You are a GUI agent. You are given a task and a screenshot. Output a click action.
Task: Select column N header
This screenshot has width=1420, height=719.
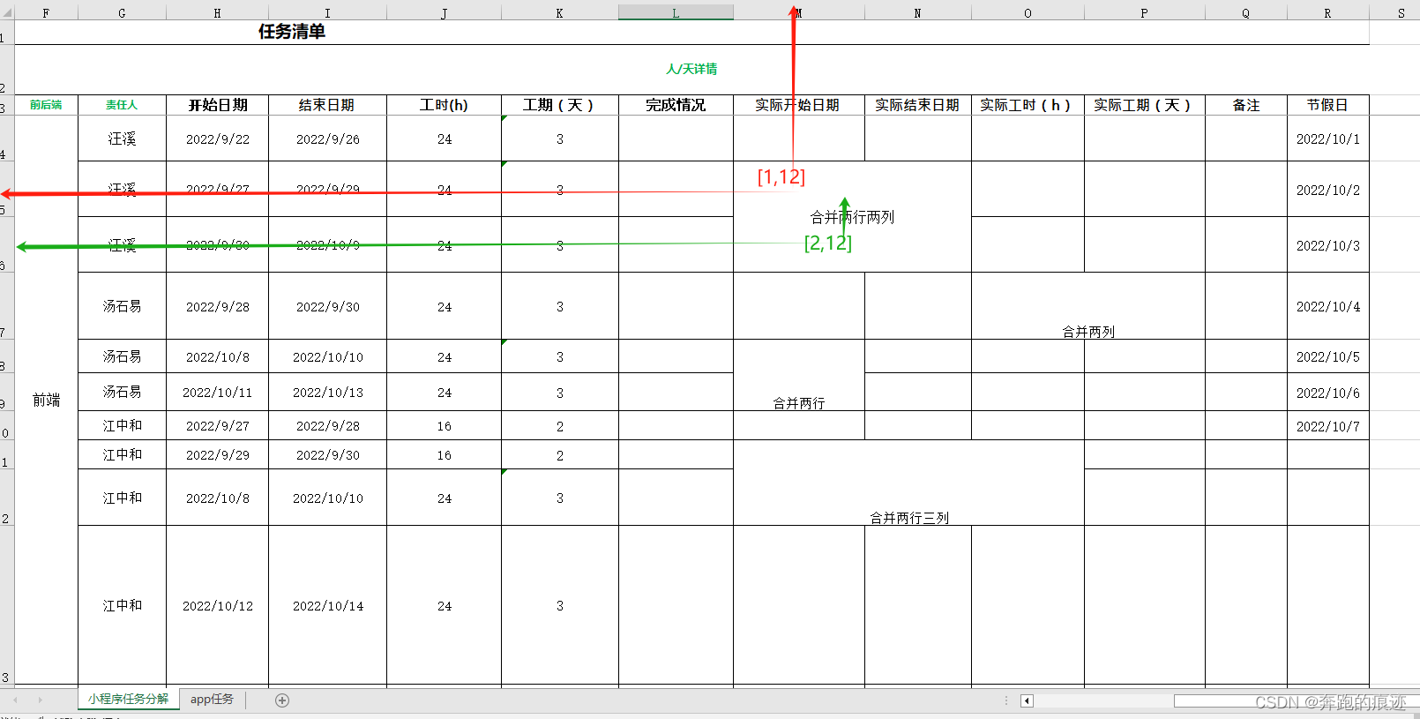pos(917,13)
